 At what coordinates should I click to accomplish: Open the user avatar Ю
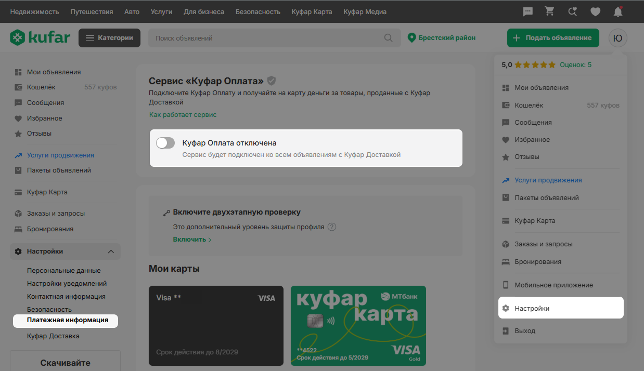point(618,38)
